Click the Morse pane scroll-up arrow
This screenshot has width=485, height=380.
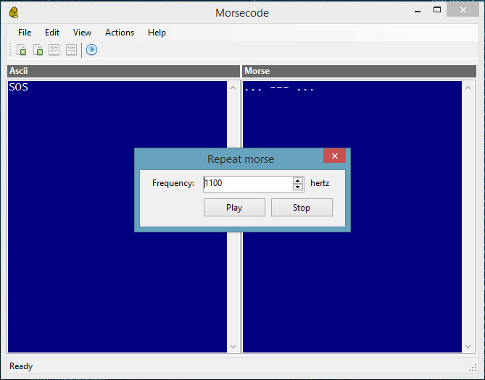click(468, 88)
